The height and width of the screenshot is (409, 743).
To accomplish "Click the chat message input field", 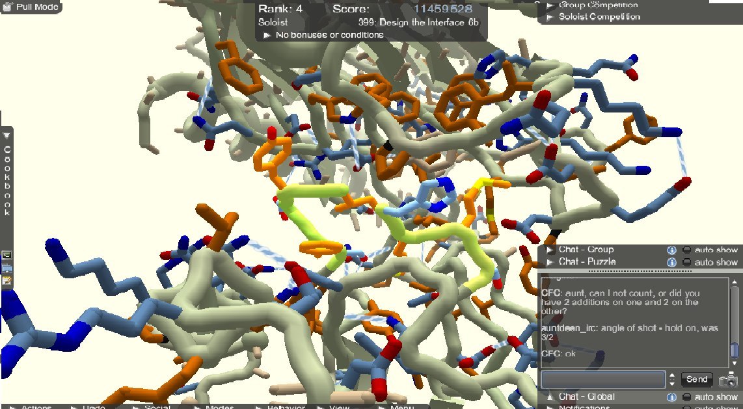I will click(603, 379).
